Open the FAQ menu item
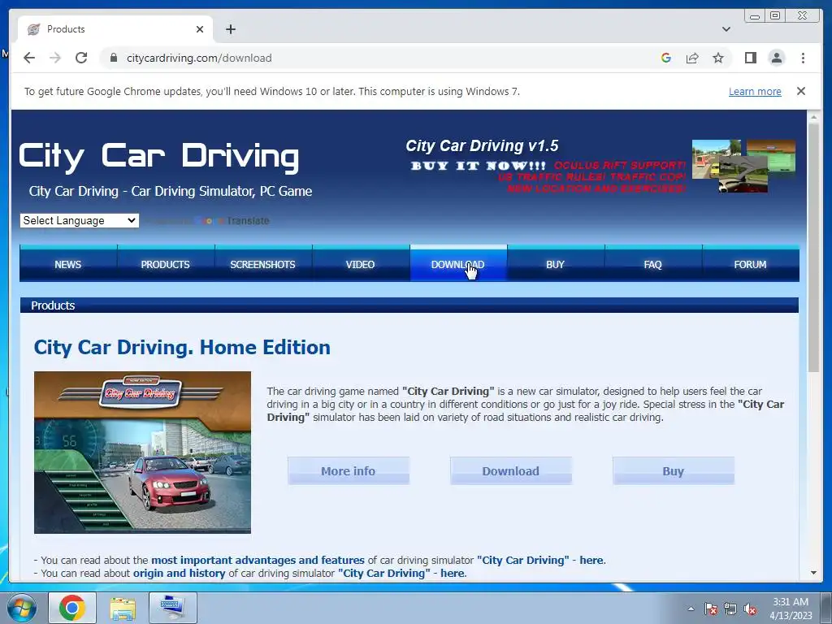This screenshot has width=832, height=624. coord(652,264)
